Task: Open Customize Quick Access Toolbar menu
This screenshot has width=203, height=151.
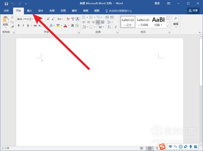Action: pos(26,4)
